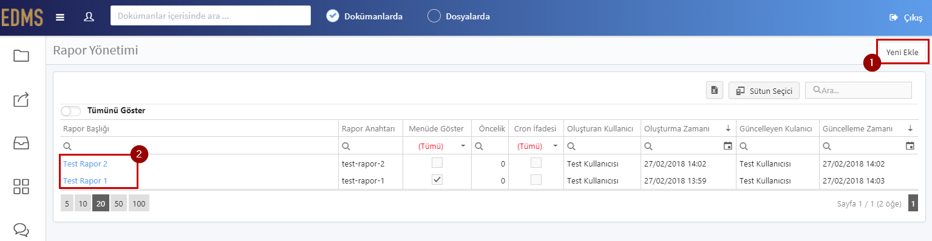Click search icon in Oluşturan Kullanıcı filter
The width and height of the screenshot is (932, 241).
coord(571,146)
